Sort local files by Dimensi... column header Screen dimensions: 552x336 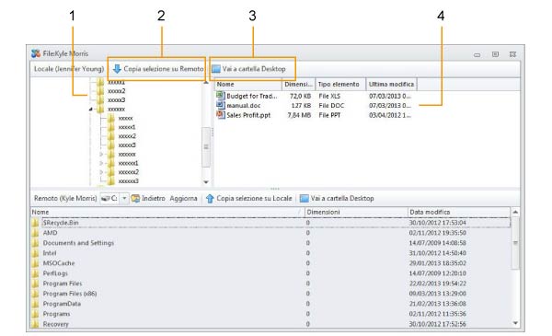[298, 84]
